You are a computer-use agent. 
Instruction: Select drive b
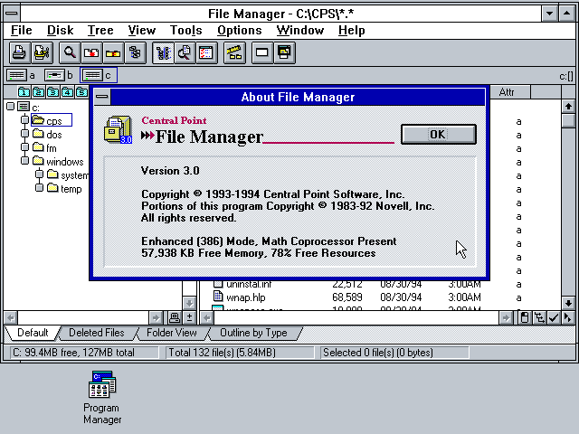point(59,76)
